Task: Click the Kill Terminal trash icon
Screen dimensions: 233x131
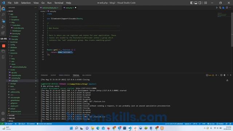Action: pyautogui.click(x=225, y=75)
